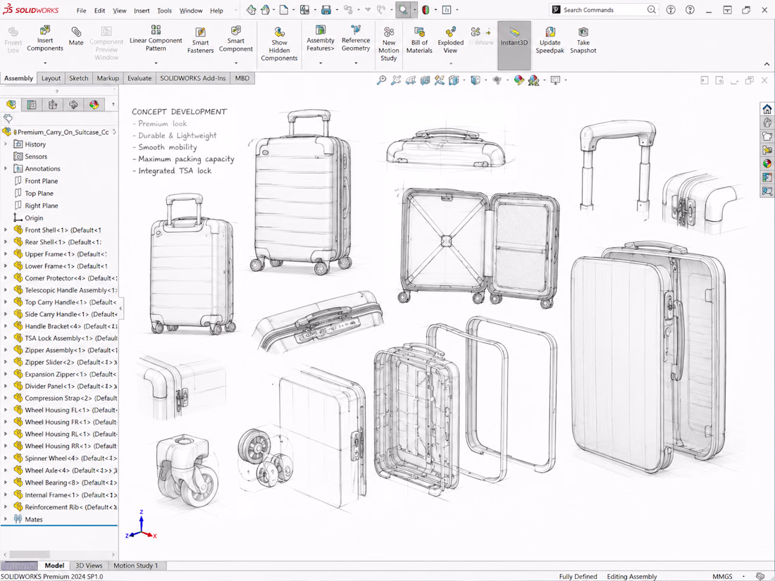The width and height of the screenshot is (775, 581).
Task: Open the Motion Study 1 tab
Action: 136,566
